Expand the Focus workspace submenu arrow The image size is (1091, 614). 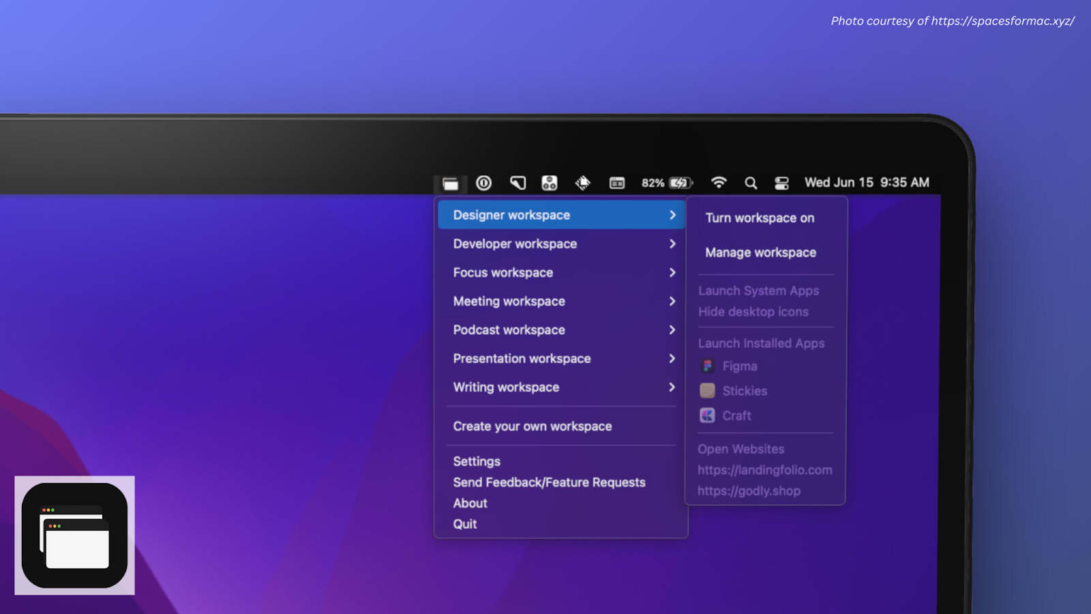pos(672,272)
